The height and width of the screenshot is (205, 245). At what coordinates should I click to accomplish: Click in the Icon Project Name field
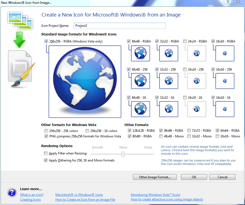[120, 26]
